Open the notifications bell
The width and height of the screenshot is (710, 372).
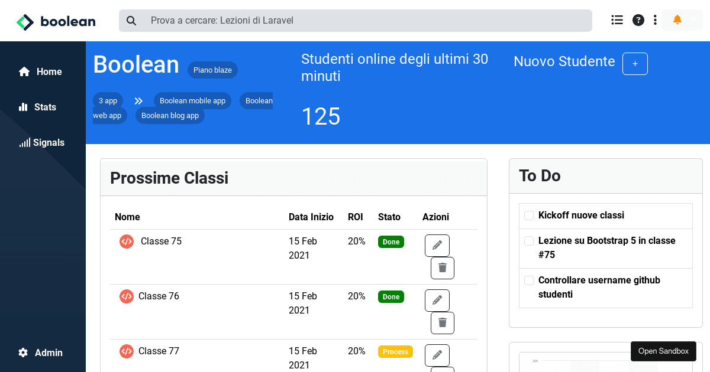coord(677,19)
